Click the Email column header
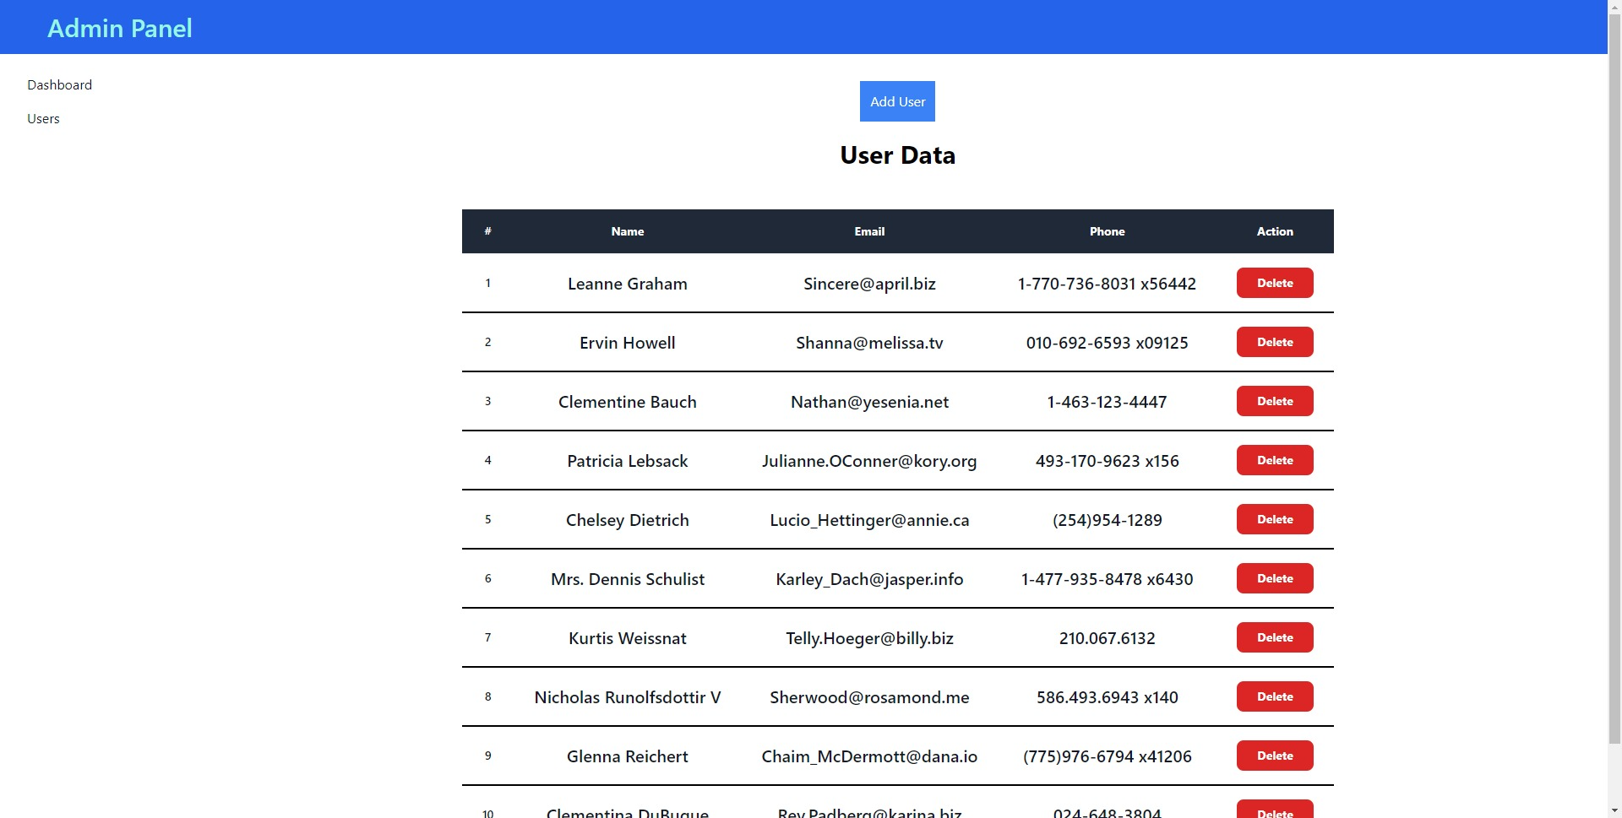 pyautogui.click(x=869, y=231)
